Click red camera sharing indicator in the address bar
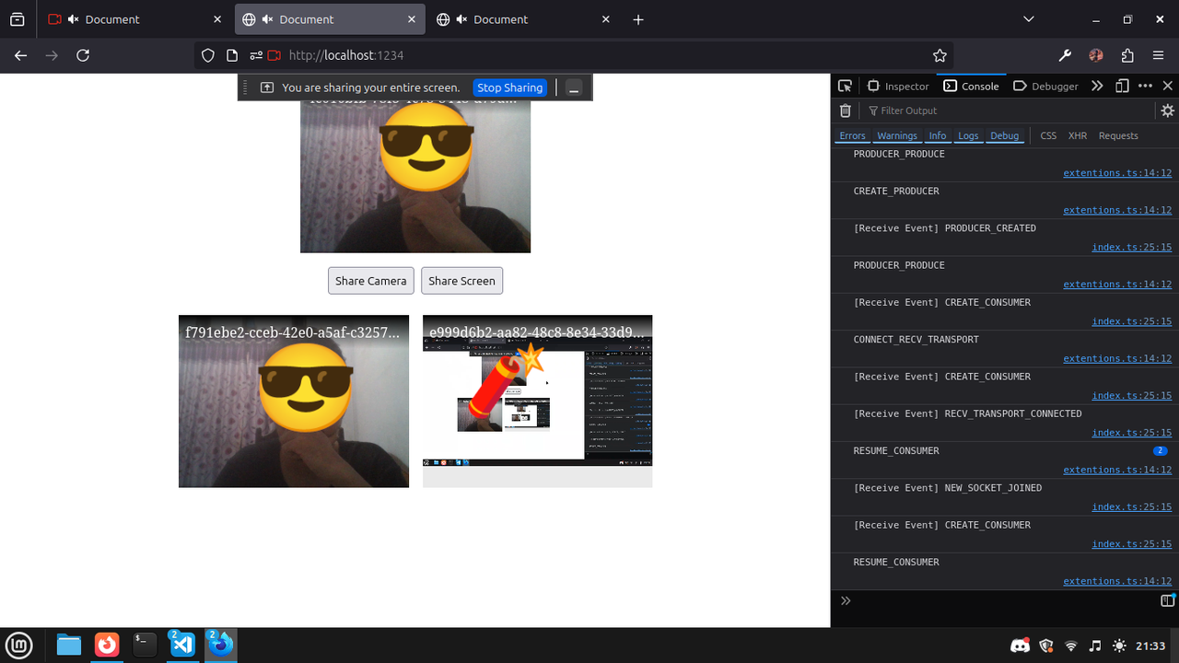Image resolution: width=1179 pixels, height=663 pixels. (x=274, y=55)
